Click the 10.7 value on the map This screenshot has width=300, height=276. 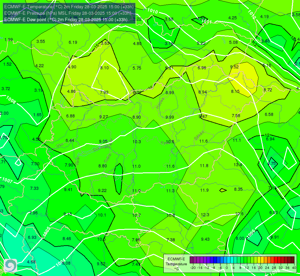point(136,215)
